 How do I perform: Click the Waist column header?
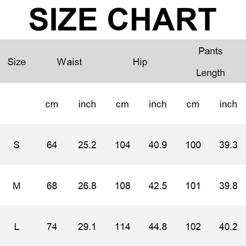tap(69, 62)
